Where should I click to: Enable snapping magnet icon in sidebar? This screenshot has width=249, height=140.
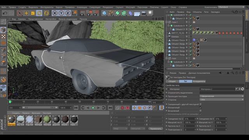click(x=4, y=79)
